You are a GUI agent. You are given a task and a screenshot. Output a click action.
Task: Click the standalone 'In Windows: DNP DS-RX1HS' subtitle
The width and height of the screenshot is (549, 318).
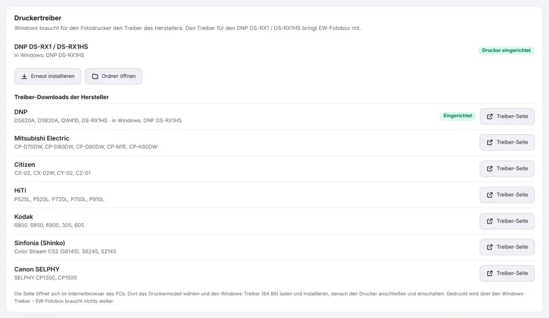coord(49,55)
